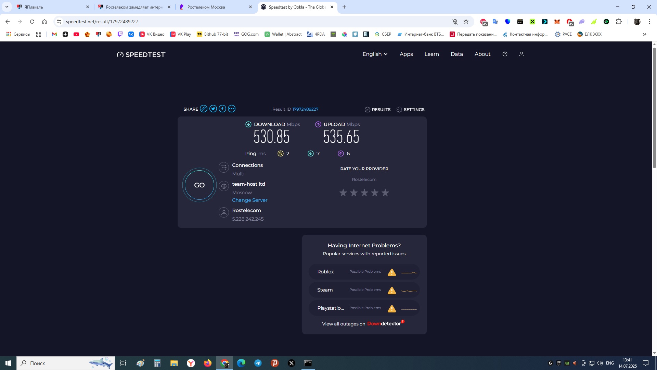Open the Сервисы apps bookmark

(x=18, y=34)
